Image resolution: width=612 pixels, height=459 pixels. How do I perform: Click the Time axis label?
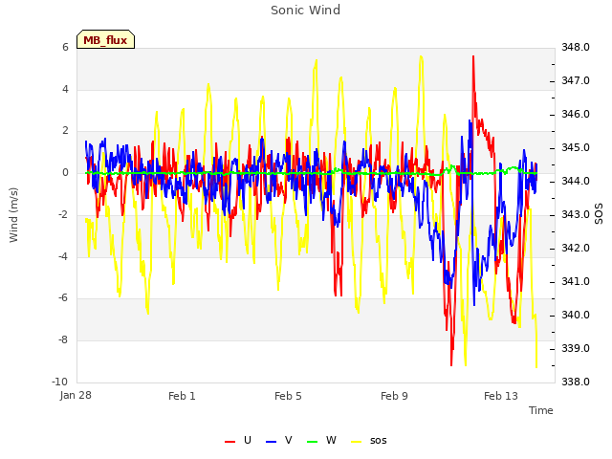click(541, 410)
